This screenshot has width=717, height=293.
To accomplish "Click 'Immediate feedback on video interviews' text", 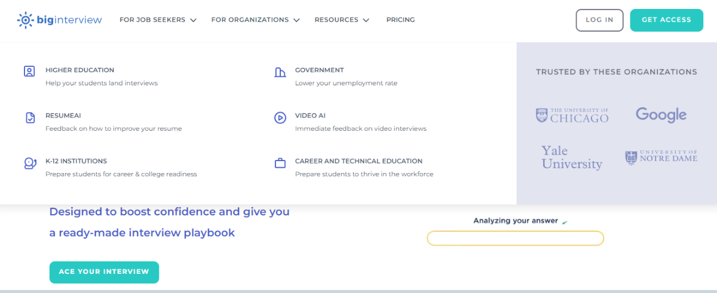I will click(x=361, y=128).
